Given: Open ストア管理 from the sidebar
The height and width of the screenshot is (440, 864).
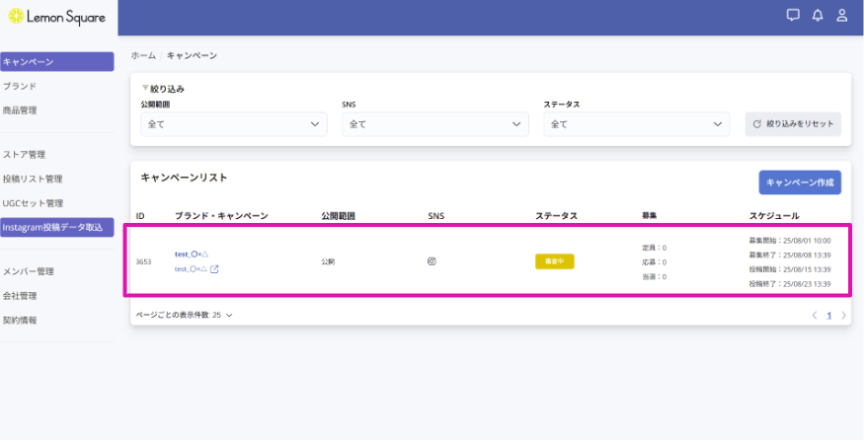Looking at the screenshot, I should (25, 154).
